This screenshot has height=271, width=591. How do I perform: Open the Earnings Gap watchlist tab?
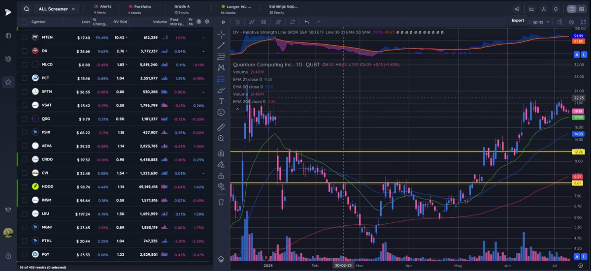284,9
